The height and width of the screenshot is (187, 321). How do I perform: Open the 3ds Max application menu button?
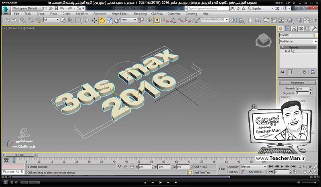click(x=6, y=10)
